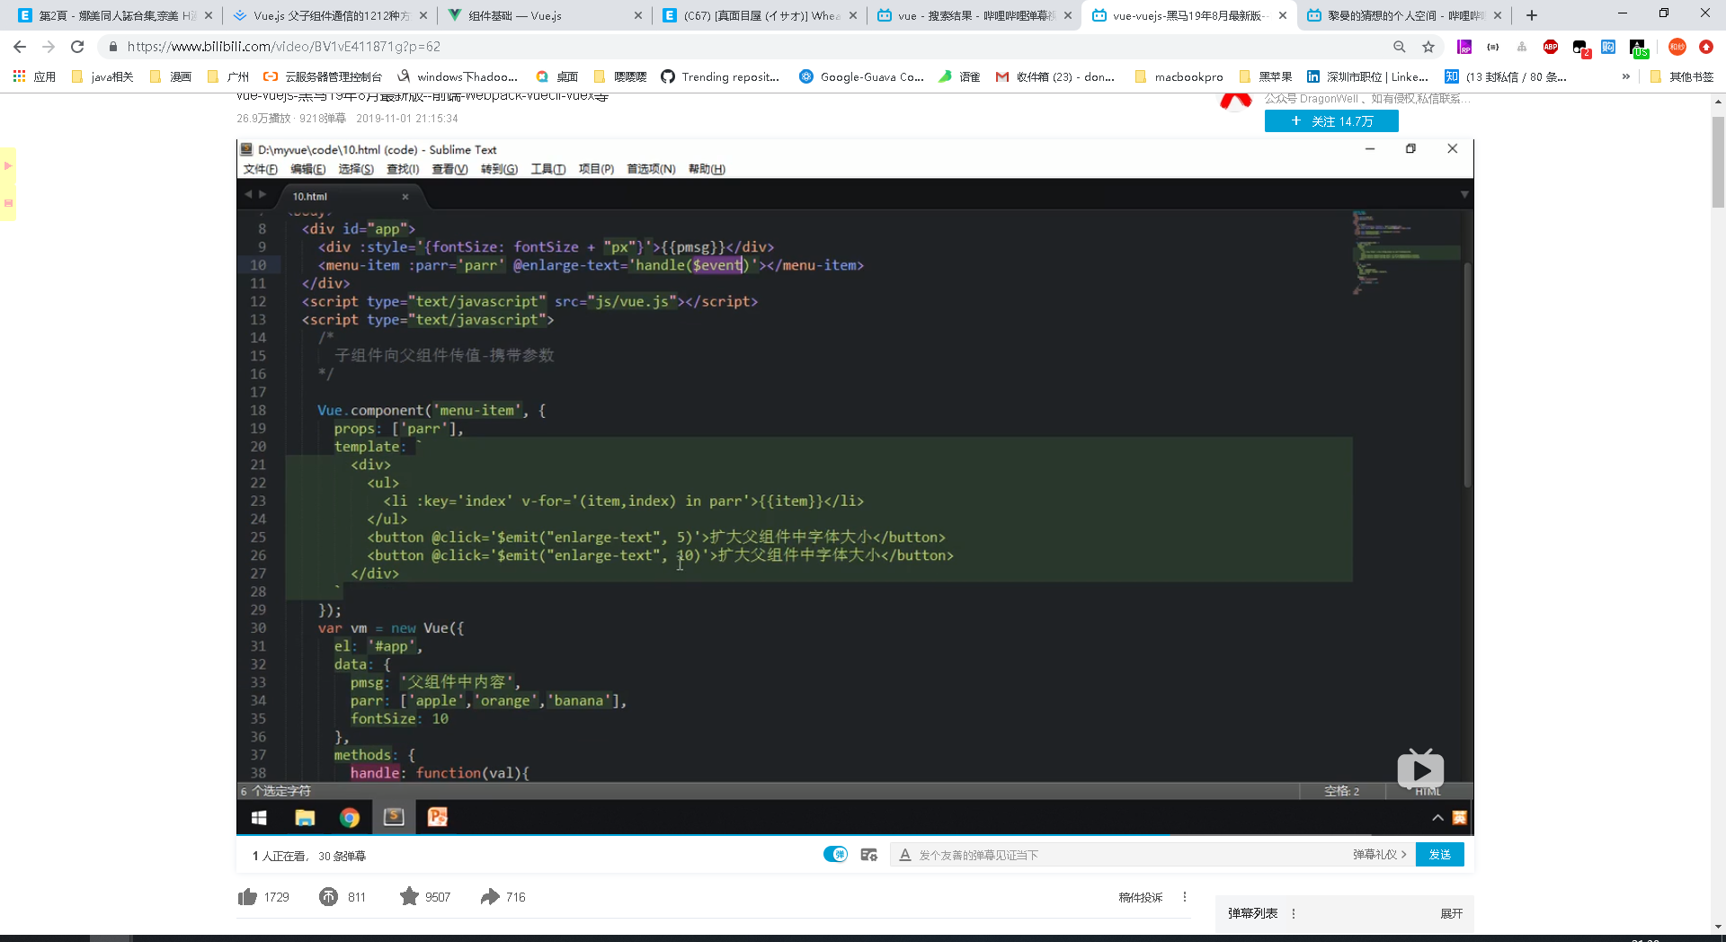The height and width of the screenshot is (942, 1726).
Task: Open the 文件(F) menu in Sublime Text
Action: pos(261,169)
